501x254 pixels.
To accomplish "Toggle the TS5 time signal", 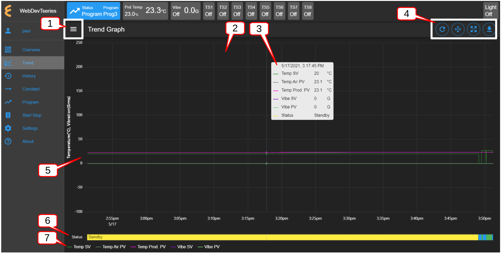I will point(265,11).
